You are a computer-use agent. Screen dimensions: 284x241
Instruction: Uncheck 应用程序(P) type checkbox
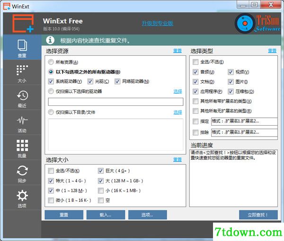195,92
